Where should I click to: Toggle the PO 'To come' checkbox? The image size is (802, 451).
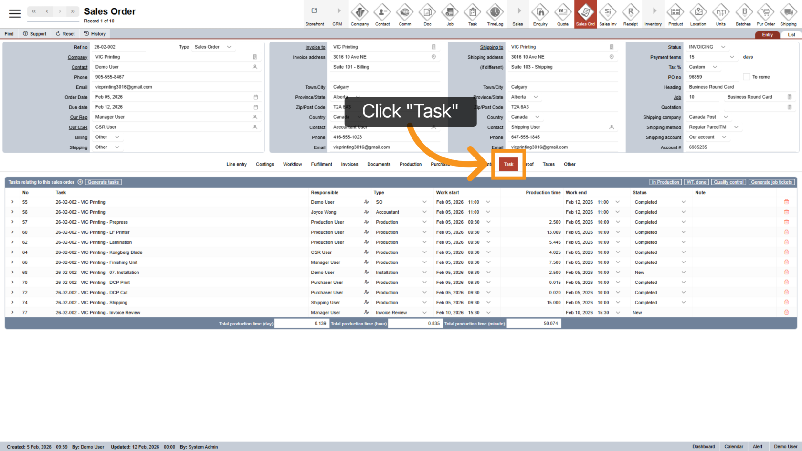tap(747, 77)
